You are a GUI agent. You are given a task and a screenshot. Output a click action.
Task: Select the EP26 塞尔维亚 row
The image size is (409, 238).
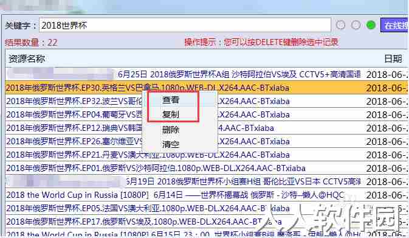(x=207, y=141)
